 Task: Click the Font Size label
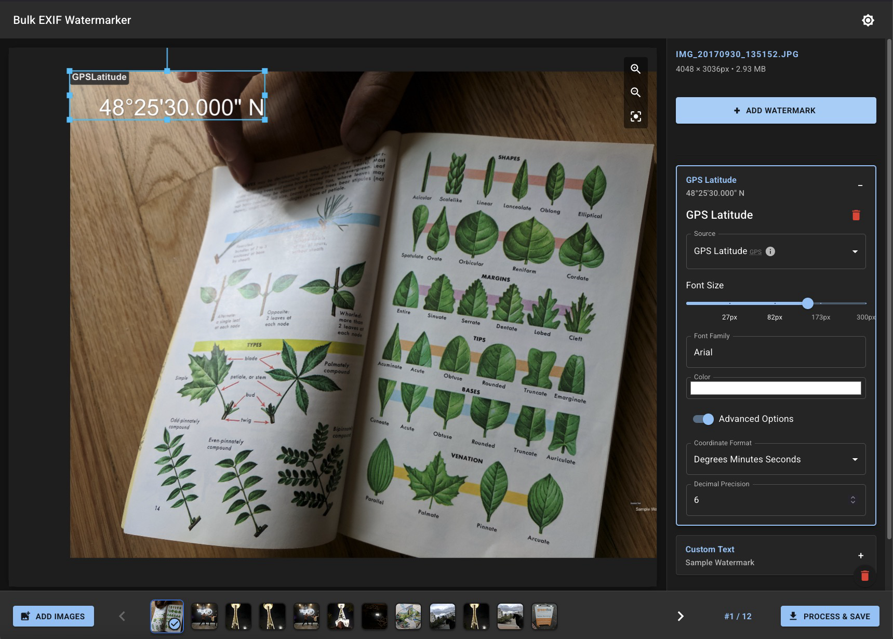click(704, 285)
